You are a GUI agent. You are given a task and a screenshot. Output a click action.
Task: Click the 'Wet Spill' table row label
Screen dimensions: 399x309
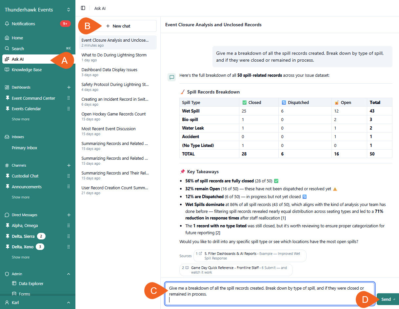coord(191,111)
